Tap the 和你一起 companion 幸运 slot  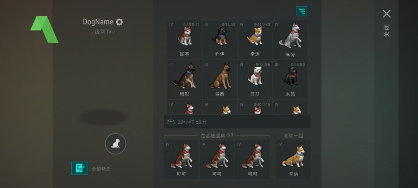click(293, 159)
